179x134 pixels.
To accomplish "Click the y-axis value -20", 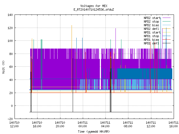I will 10,119.
